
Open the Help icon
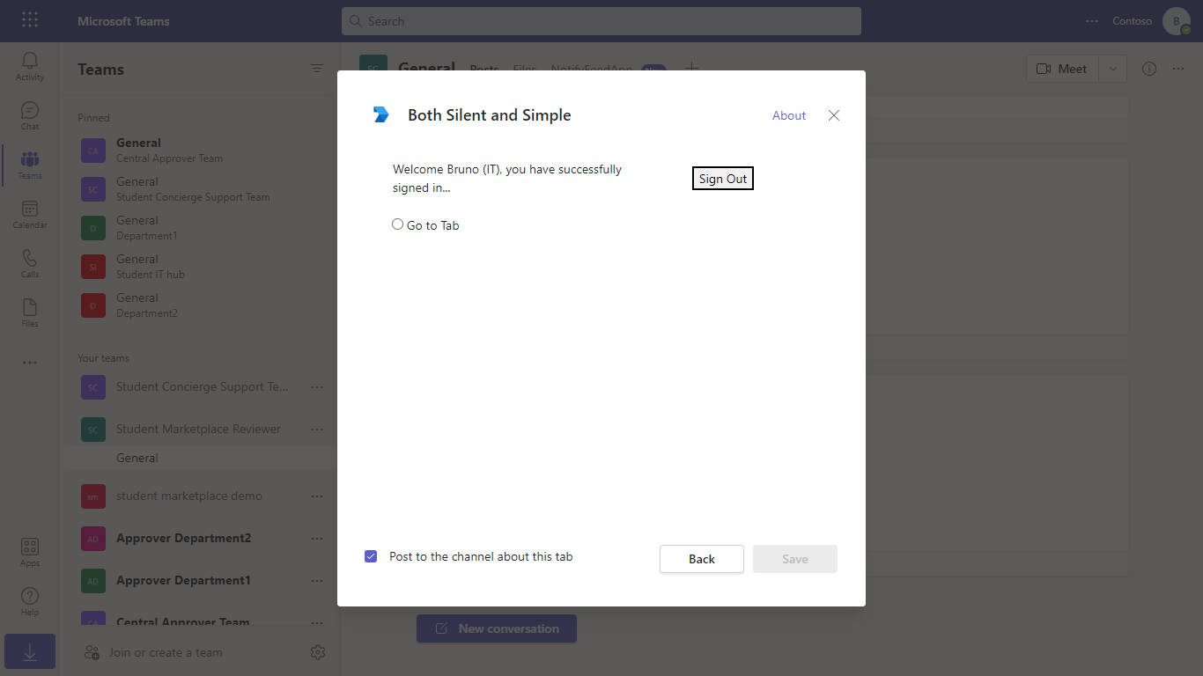click(29, 602)
